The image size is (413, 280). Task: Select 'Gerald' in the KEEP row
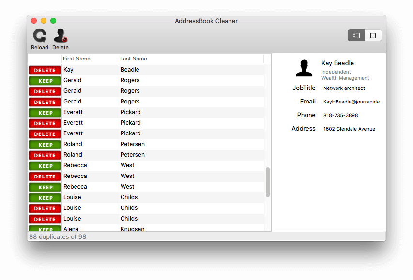(73, 80)
